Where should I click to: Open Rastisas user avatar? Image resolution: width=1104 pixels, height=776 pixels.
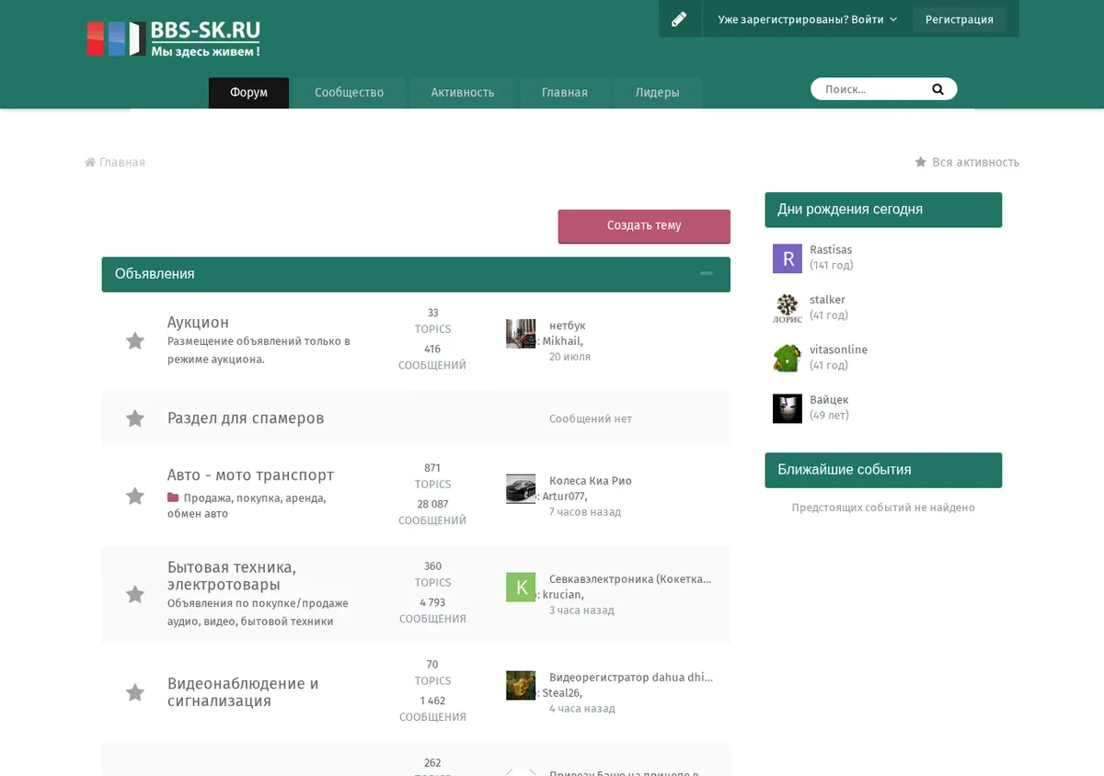tap(788, 258)
